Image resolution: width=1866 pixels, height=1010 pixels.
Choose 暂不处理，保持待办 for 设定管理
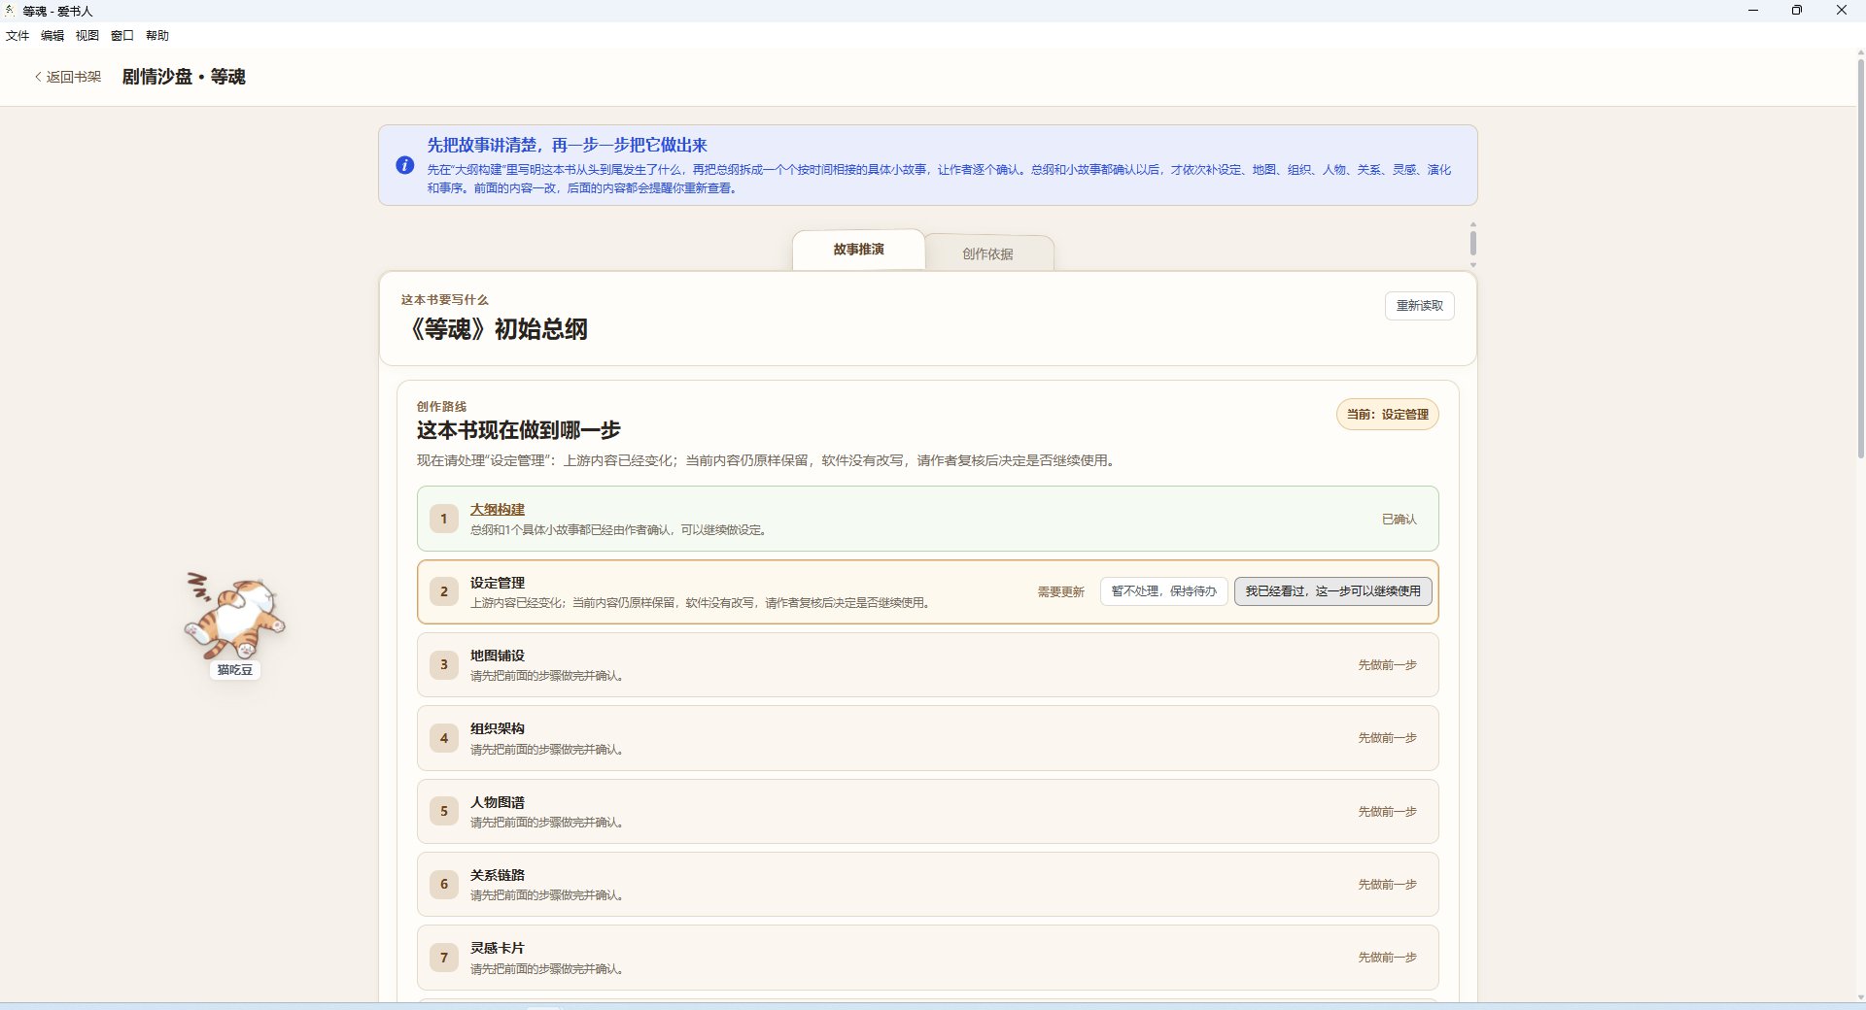(x=1164, y=591)
